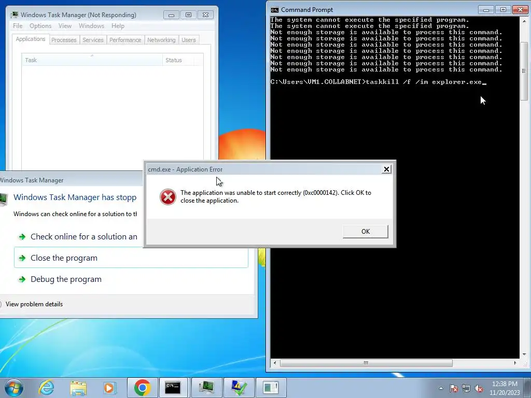This screenshot has width=531, height=398.
Task: Click the Command Prompt scroll down arrow
Action: pos(524,354)
